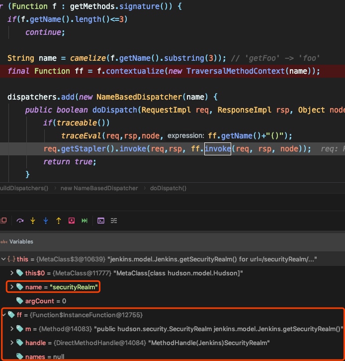This screenshot has height=361, width=345.
Task: Expand the name "securityRealm" variable
Action: (12, 287)
